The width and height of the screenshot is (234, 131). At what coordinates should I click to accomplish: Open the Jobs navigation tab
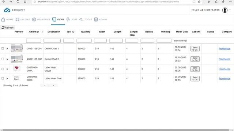(x=72, y=19)
